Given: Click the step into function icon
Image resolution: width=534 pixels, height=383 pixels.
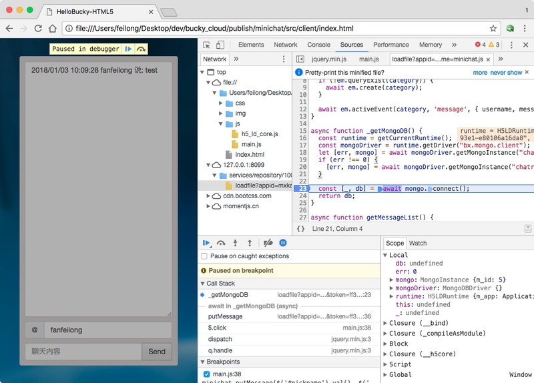Looking at the screenshot, I should [x=235, y=244].
